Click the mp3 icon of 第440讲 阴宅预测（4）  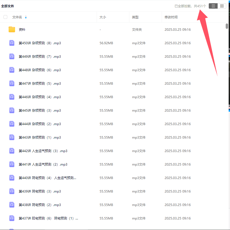click(12, 178)
